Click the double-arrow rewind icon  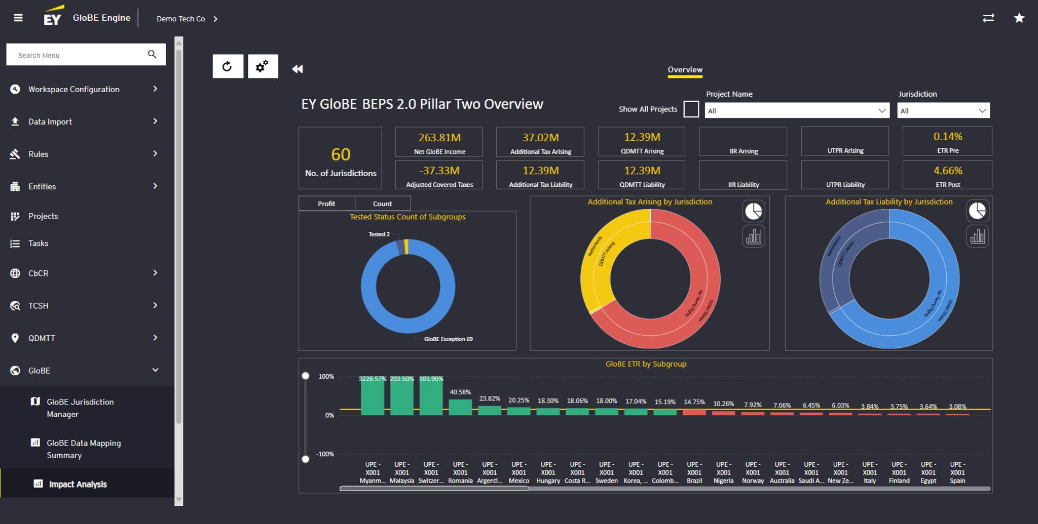point(298,69)
